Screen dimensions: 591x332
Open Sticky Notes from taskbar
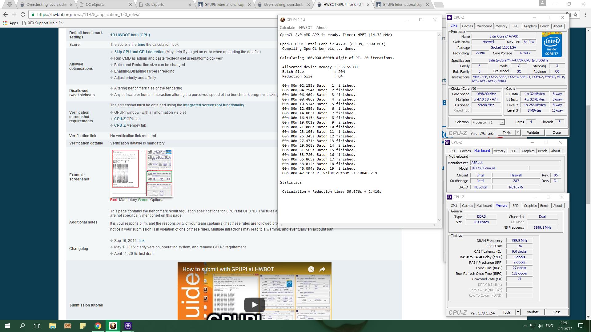(x=82, y=326)
